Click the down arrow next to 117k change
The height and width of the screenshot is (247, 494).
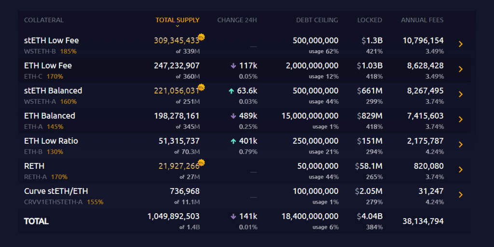[233, 66]
